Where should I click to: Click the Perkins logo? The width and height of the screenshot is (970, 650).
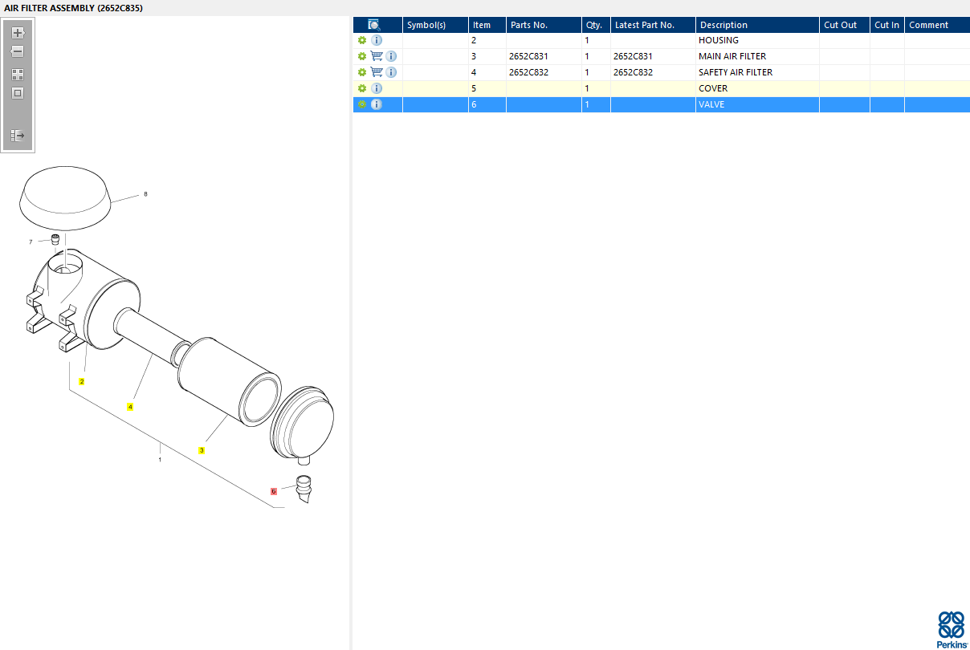tap(952, 629)
